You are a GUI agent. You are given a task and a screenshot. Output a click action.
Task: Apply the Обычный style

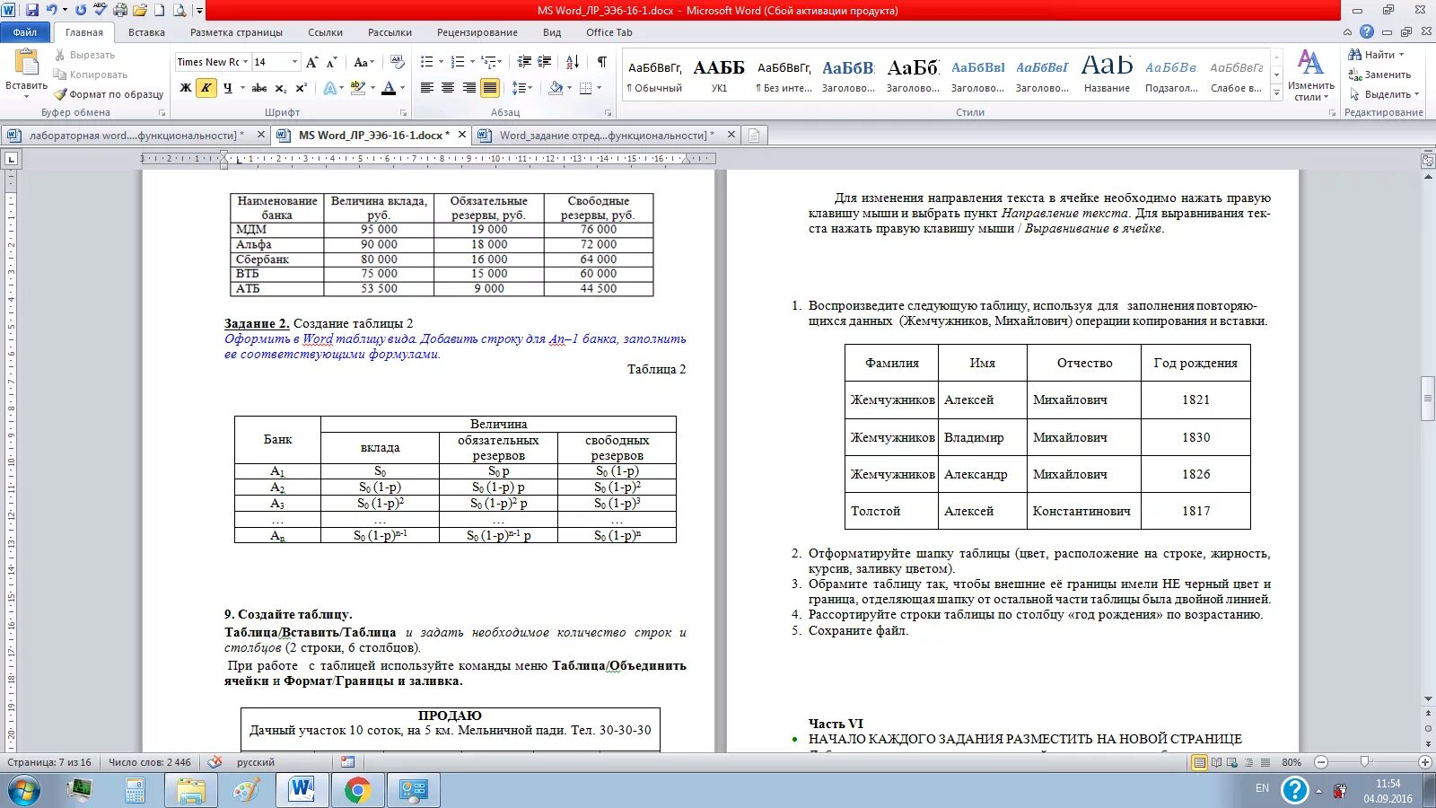[654, 75]
